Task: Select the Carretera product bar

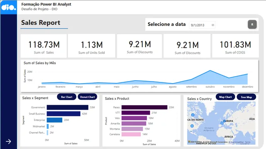Action: (131, 134)
